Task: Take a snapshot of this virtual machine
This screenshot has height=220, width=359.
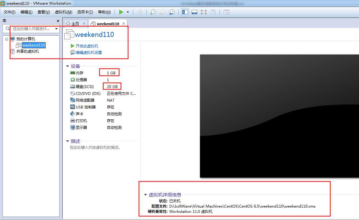Action: pos(153,12)
